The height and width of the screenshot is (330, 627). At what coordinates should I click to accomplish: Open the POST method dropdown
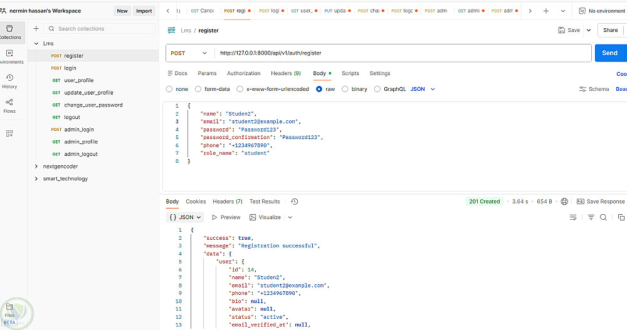point(189,53)
